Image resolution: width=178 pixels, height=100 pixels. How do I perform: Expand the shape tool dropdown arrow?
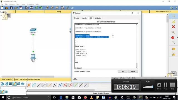point(177,37)
